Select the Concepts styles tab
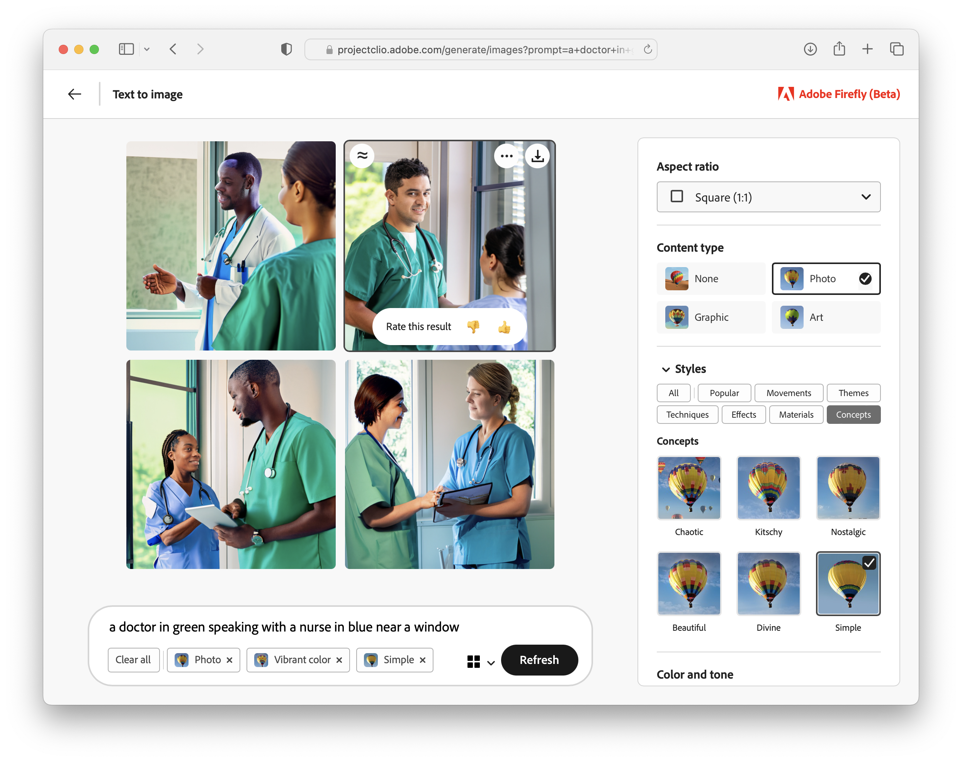Image resolution: width=962 pixels, height=762 pixels. point(853,414)
